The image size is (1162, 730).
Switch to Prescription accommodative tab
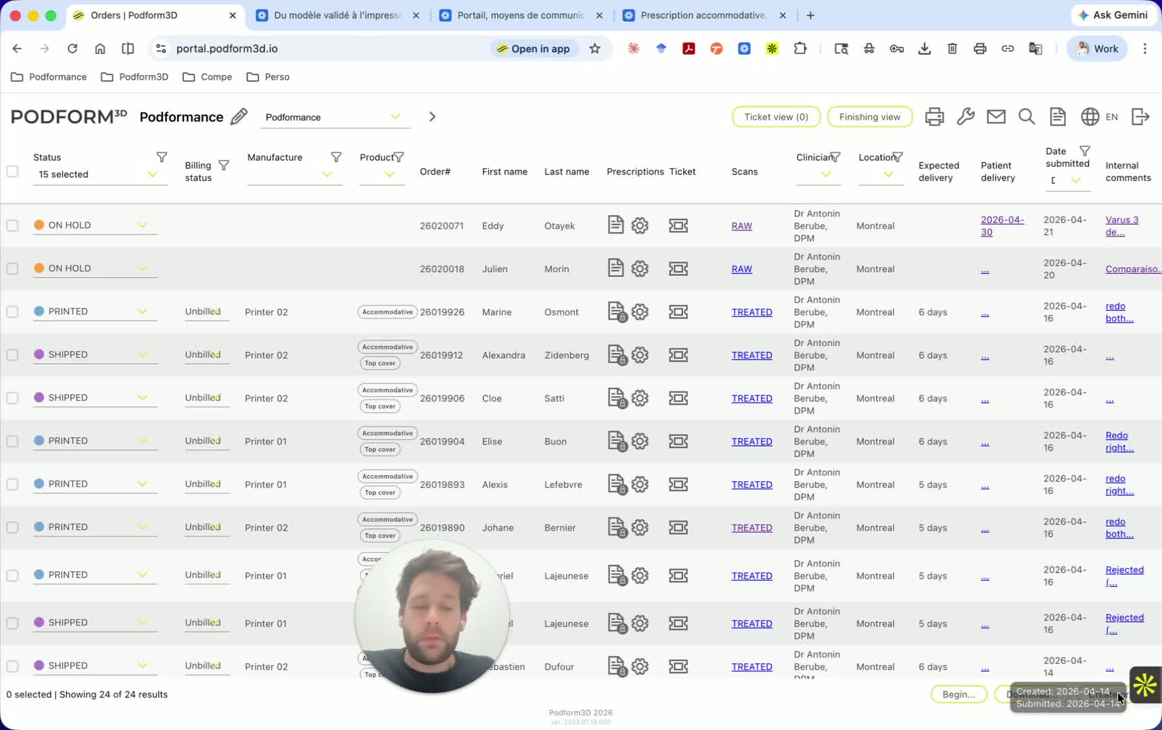[x=703, y=15]
